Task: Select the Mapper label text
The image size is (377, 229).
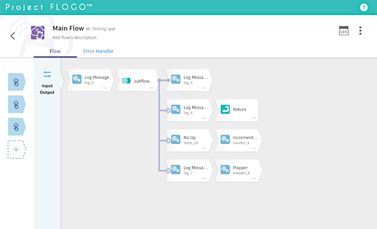Action: 240,168
